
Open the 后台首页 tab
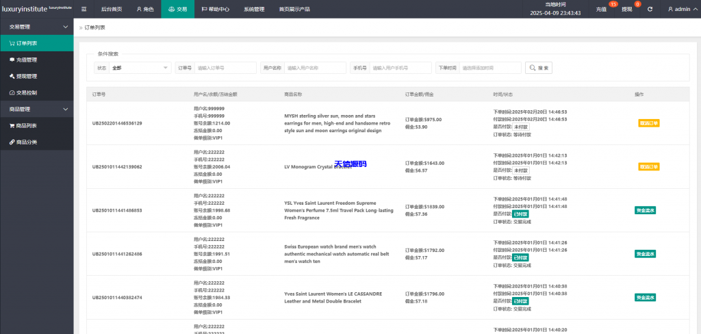(x=112, y=9)
